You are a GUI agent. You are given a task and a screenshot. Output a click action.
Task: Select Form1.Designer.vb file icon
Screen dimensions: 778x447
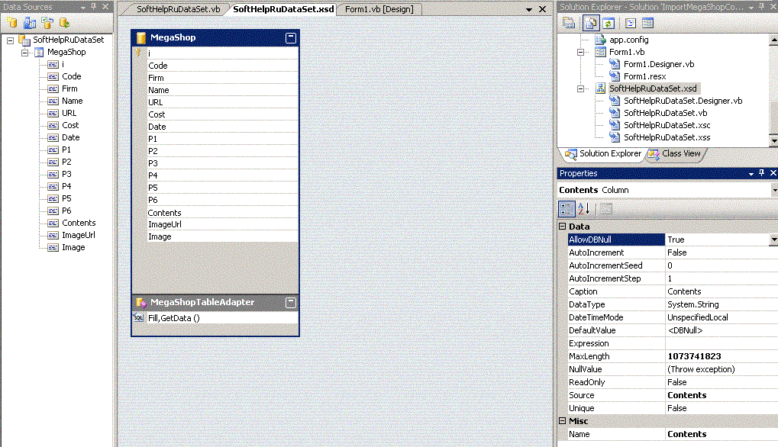click(615, 64)
